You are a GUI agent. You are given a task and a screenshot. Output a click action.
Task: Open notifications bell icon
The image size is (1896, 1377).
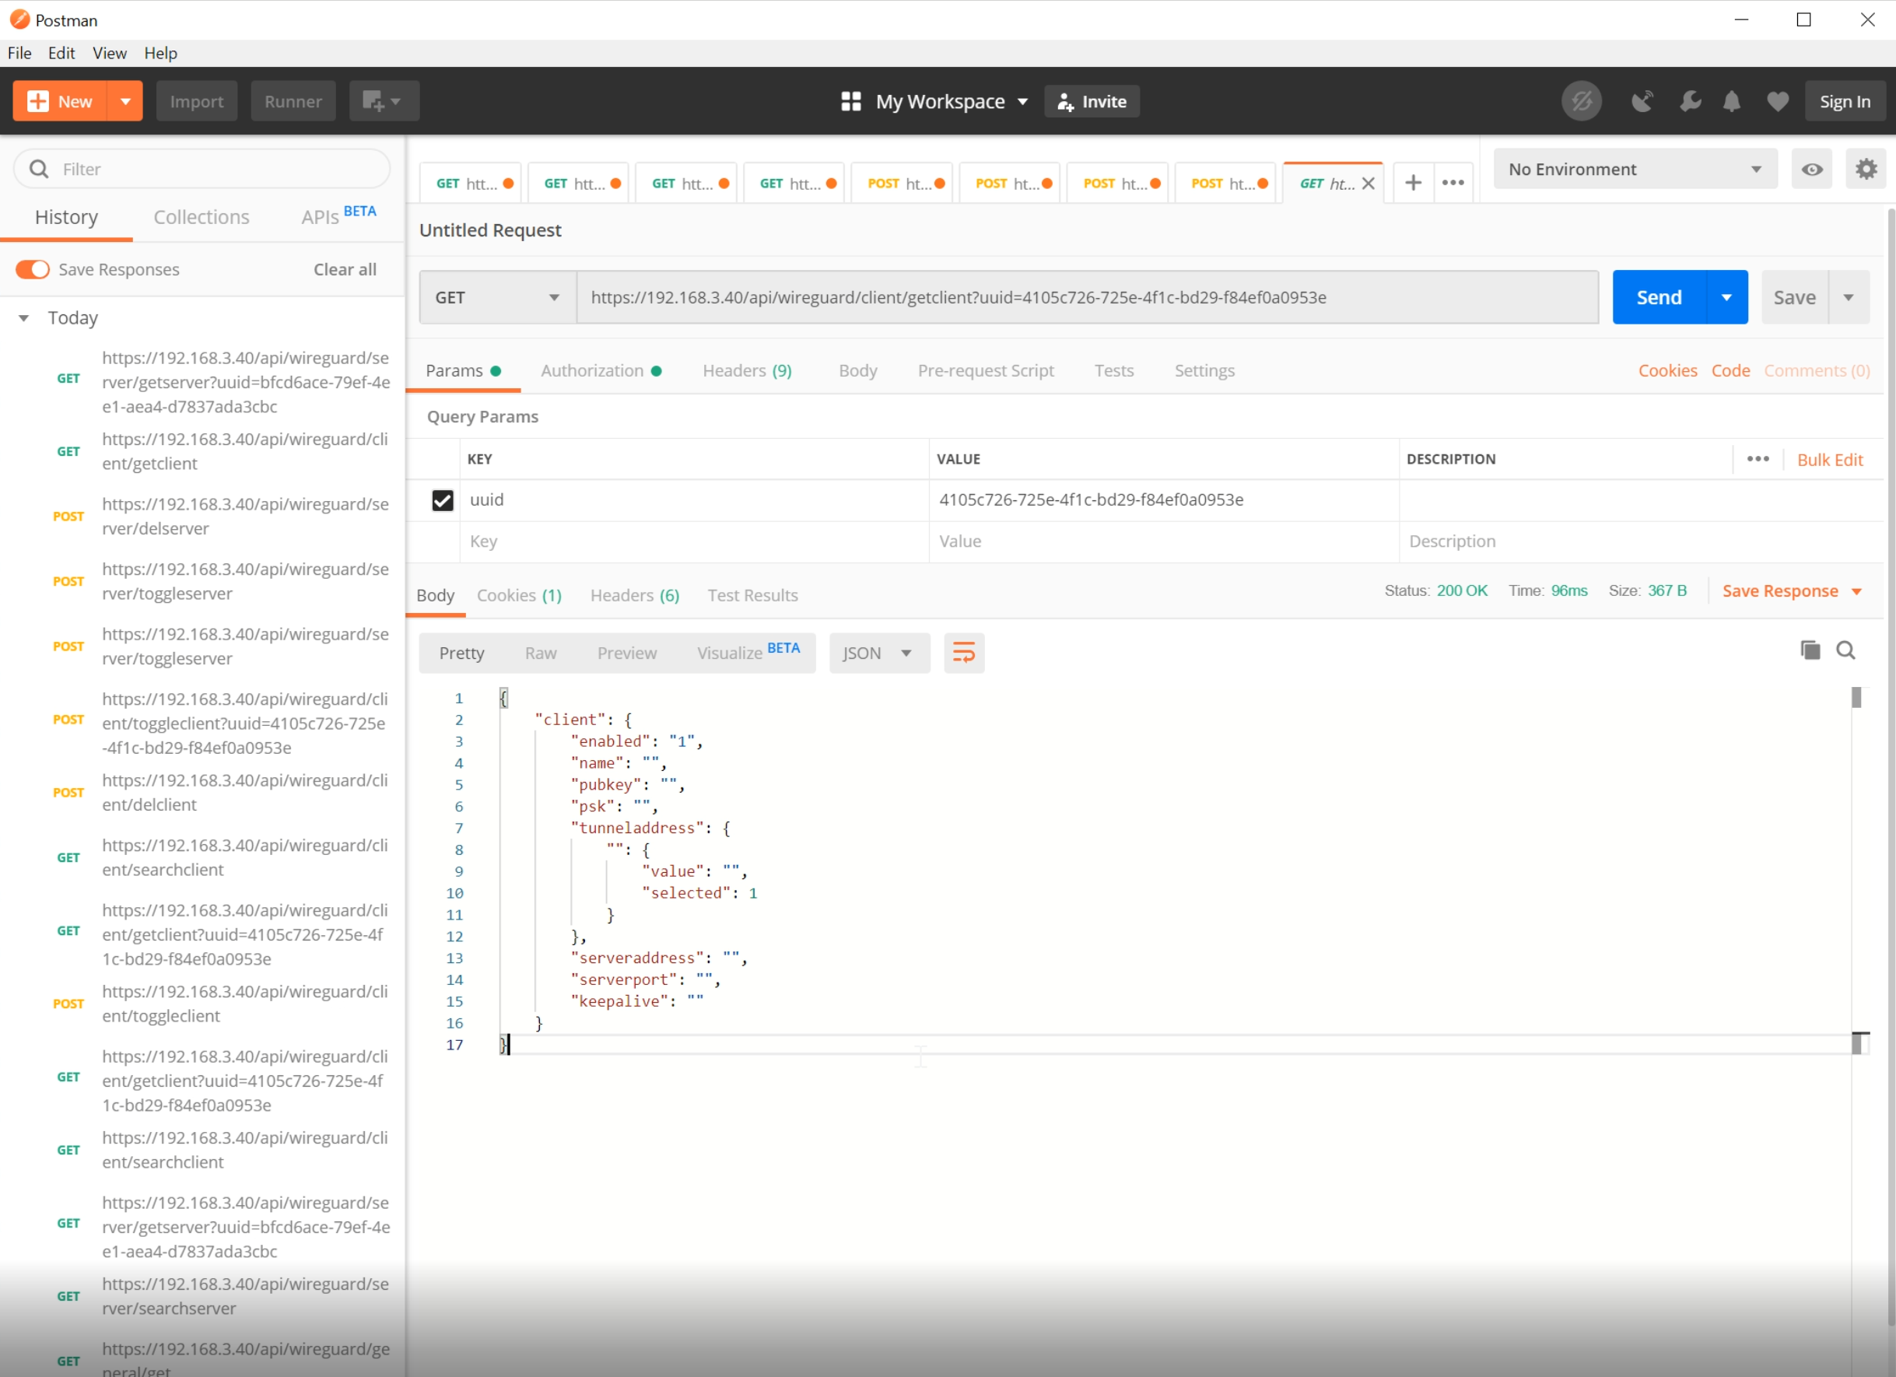[1731, 102]
